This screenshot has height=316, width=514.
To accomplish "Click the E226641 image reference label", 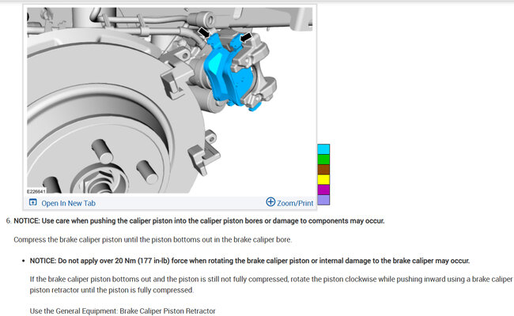I will [x=36, y=191].
